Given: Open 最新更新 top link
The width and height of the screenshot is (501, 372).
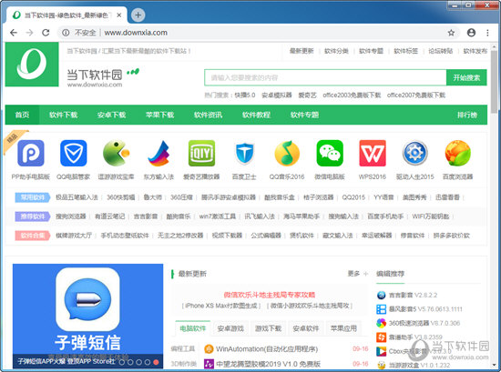Looking at the screenshot, I should 302,51.
